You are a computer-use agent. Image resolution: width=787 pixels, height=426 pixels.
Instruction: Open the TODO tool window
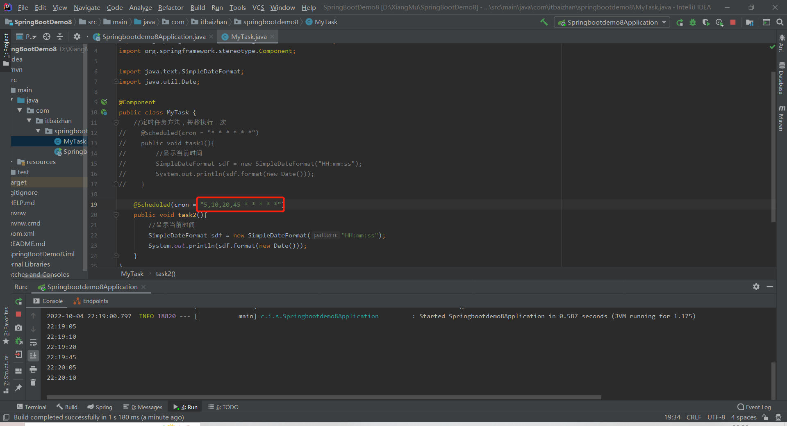(223, 407)
